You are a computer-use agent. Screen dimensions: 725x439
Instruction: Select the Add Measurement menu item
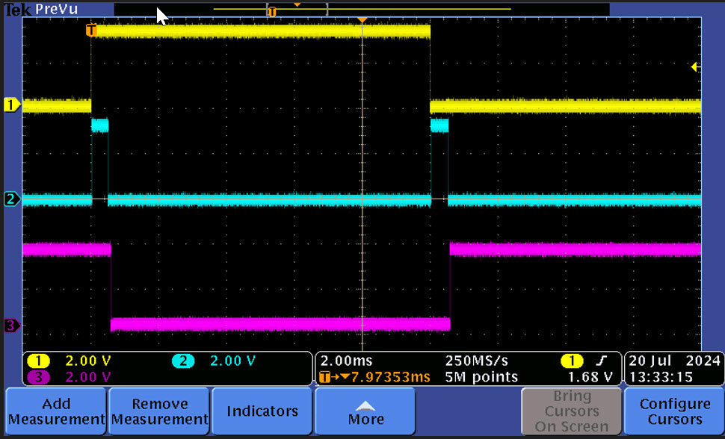pyautogui.click(x=55, y=411)
